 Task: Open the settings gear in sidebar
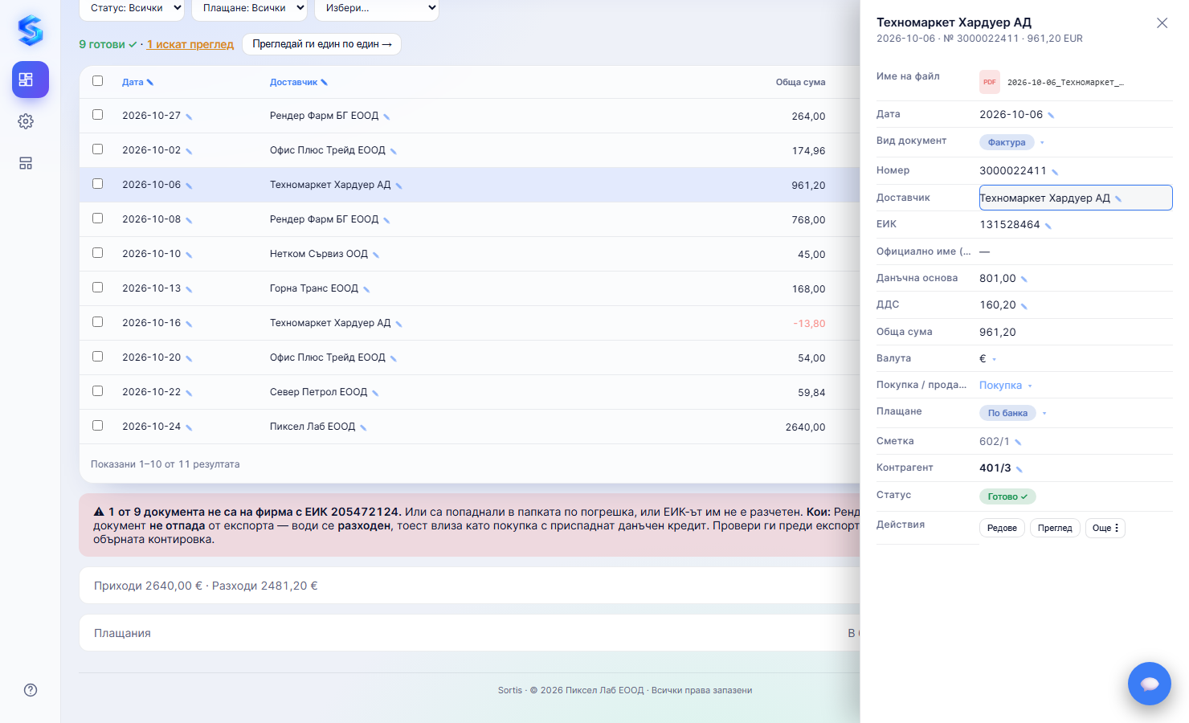pos(26,121)
